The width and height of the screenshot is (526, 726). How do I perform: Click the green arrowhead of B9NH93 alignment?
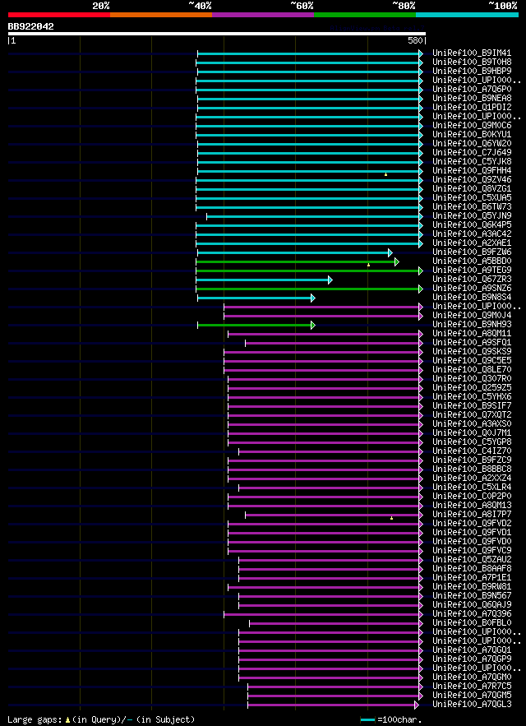tap(313, 326)
